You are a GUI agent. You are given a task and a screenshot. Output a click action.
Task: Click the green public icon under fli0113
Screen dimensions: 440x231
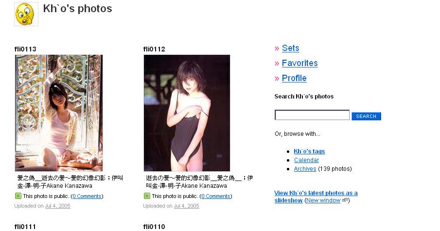pos(18,196)
